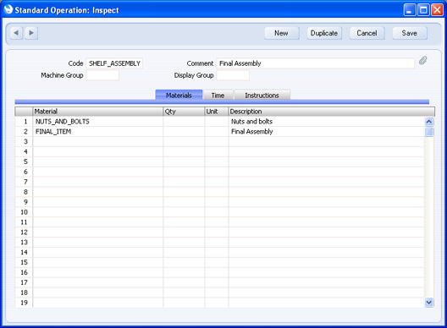Click the Cancel button
The image size is (447, 328).
point(367,33)
